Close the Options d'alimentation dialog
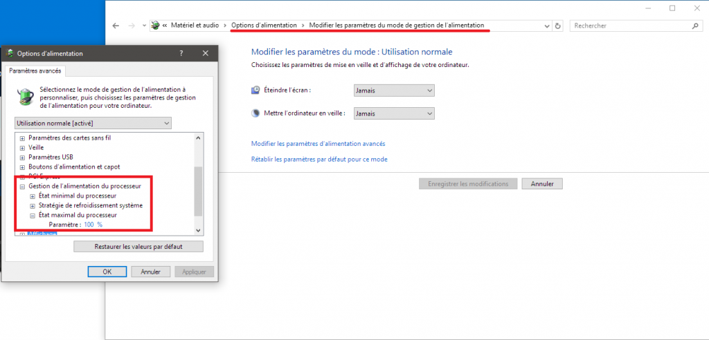The image size is (709, 340). (206, 53)
